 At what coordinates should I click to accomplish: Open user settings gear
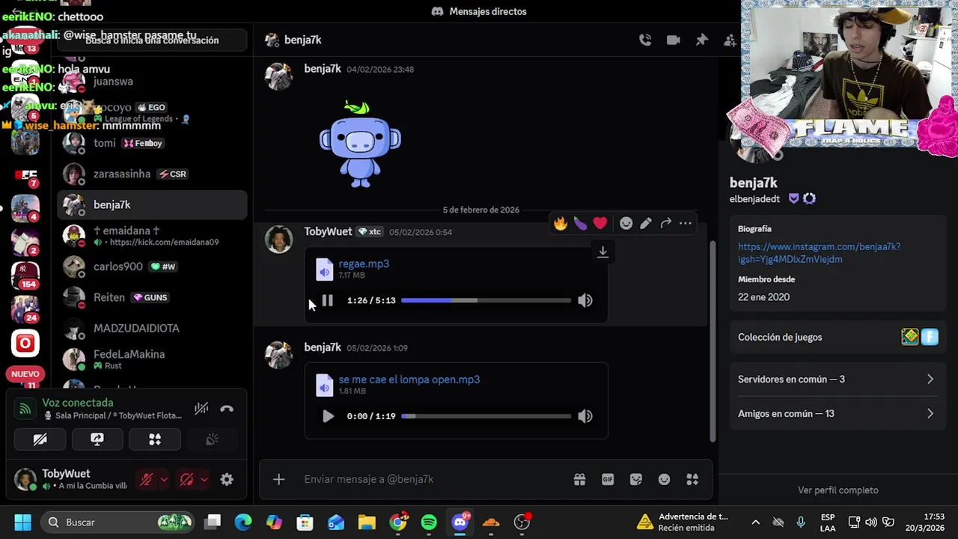[x=227, y=479]
